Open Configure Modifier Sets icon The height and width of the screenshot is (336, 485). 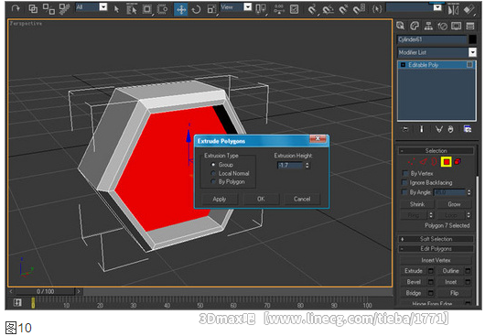(x=468, y=129)
